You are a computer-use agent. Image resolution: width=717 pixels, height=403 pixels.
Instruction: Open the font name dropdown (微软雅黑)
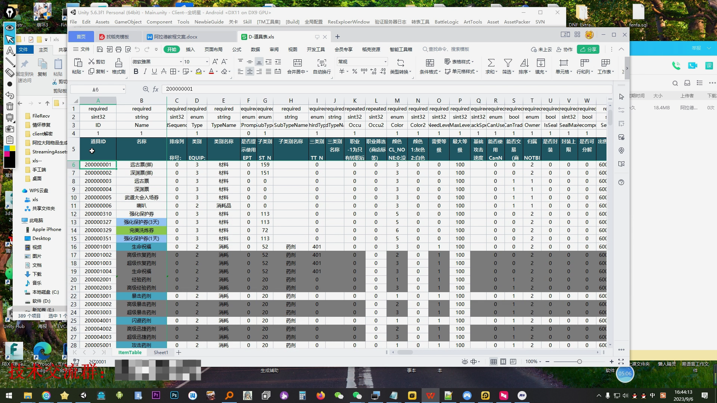click(181, 62)
